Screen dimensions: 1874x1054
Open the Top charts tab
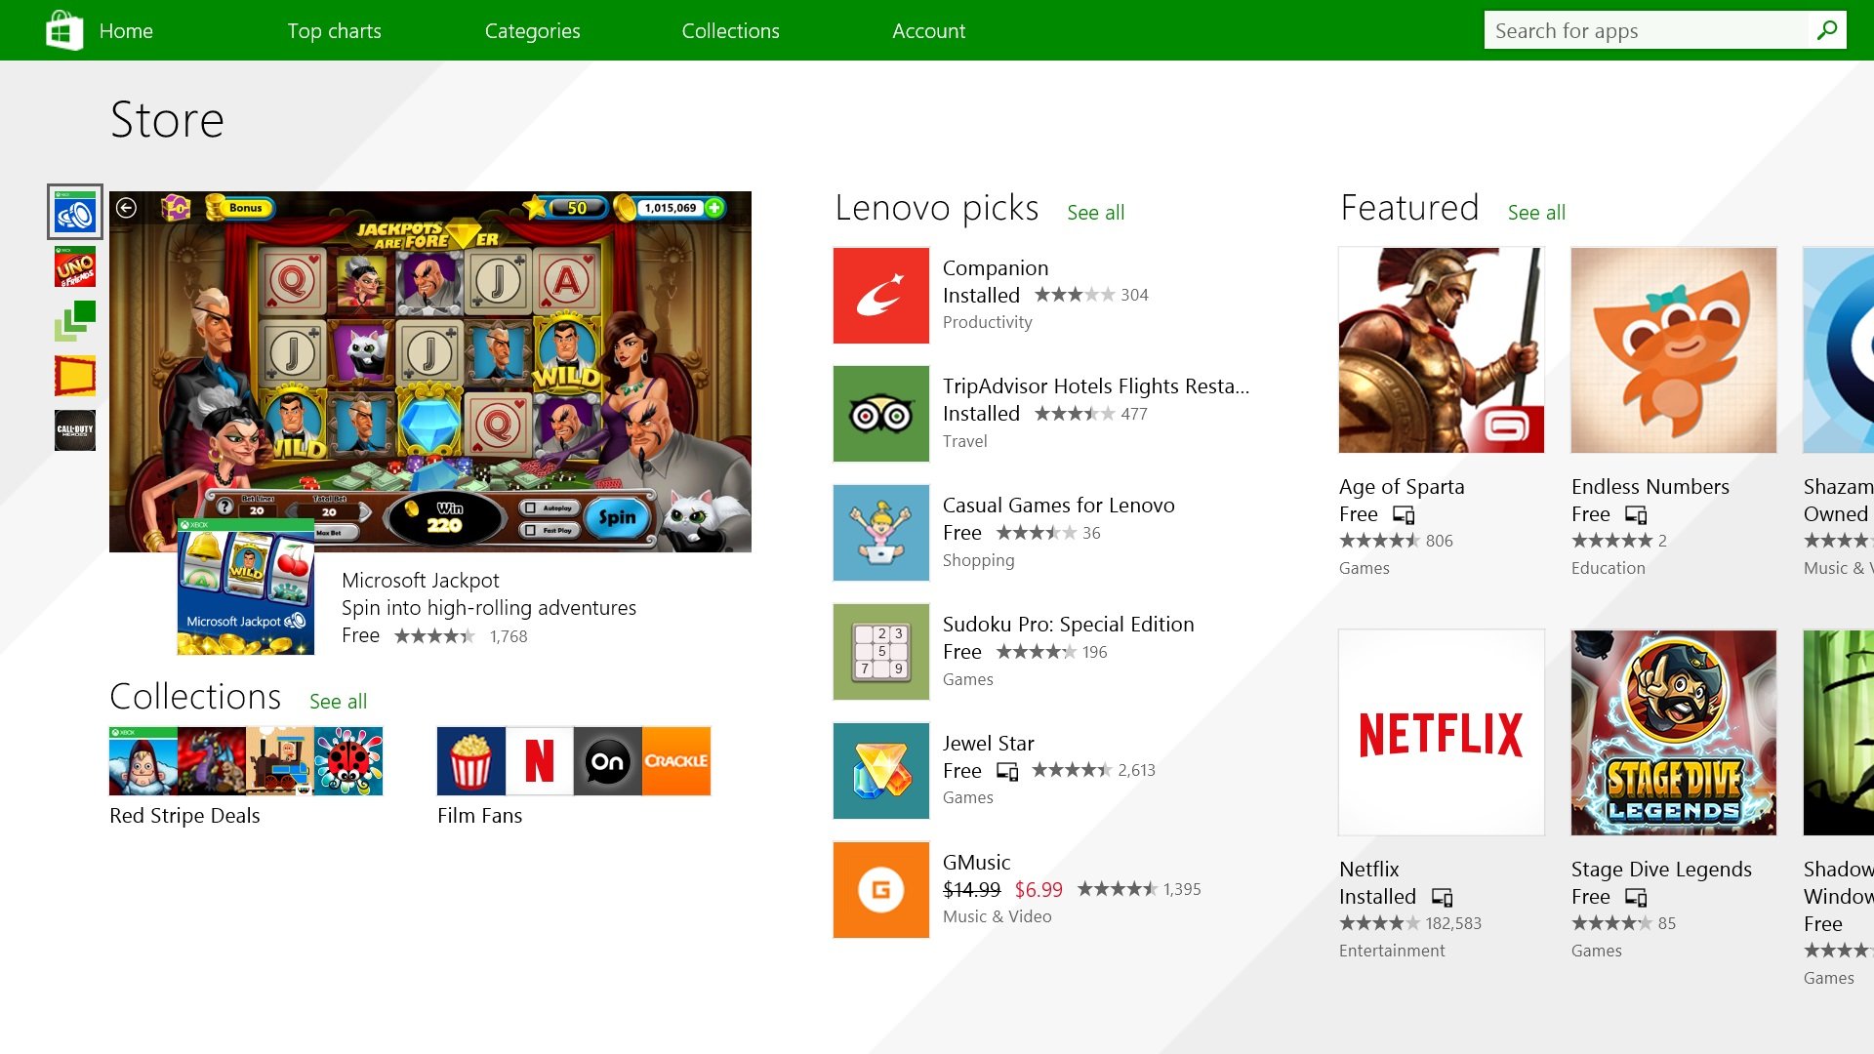tap(335, 31)
